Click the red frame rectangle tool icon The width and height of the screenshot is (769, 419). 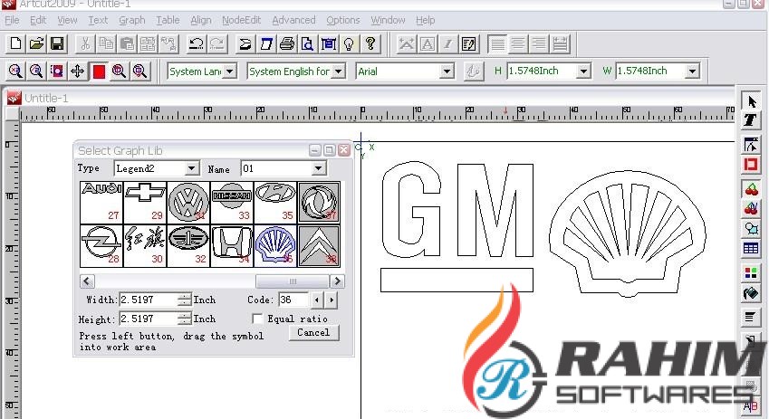click(x=751, y=164)
